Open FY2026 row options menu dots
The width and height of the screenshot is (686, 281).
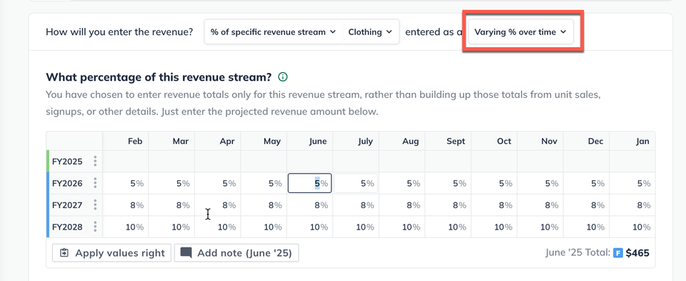coord(95,183)
